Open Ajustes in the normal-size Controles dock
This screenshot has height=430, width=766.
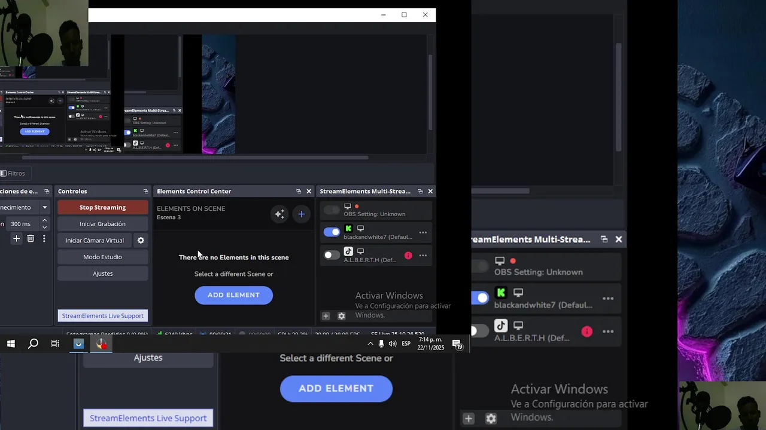pyautogui.click(x=102, y=274)
